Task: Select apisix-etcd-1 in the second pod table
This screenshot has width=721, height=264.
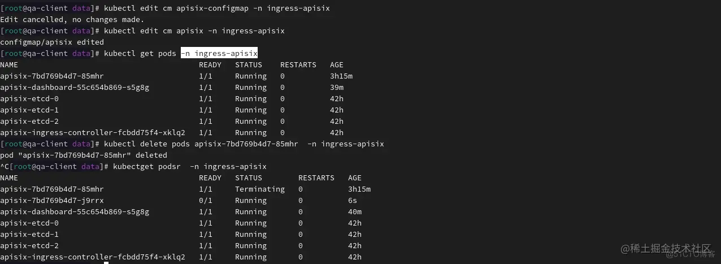Action: click(29, 235)
